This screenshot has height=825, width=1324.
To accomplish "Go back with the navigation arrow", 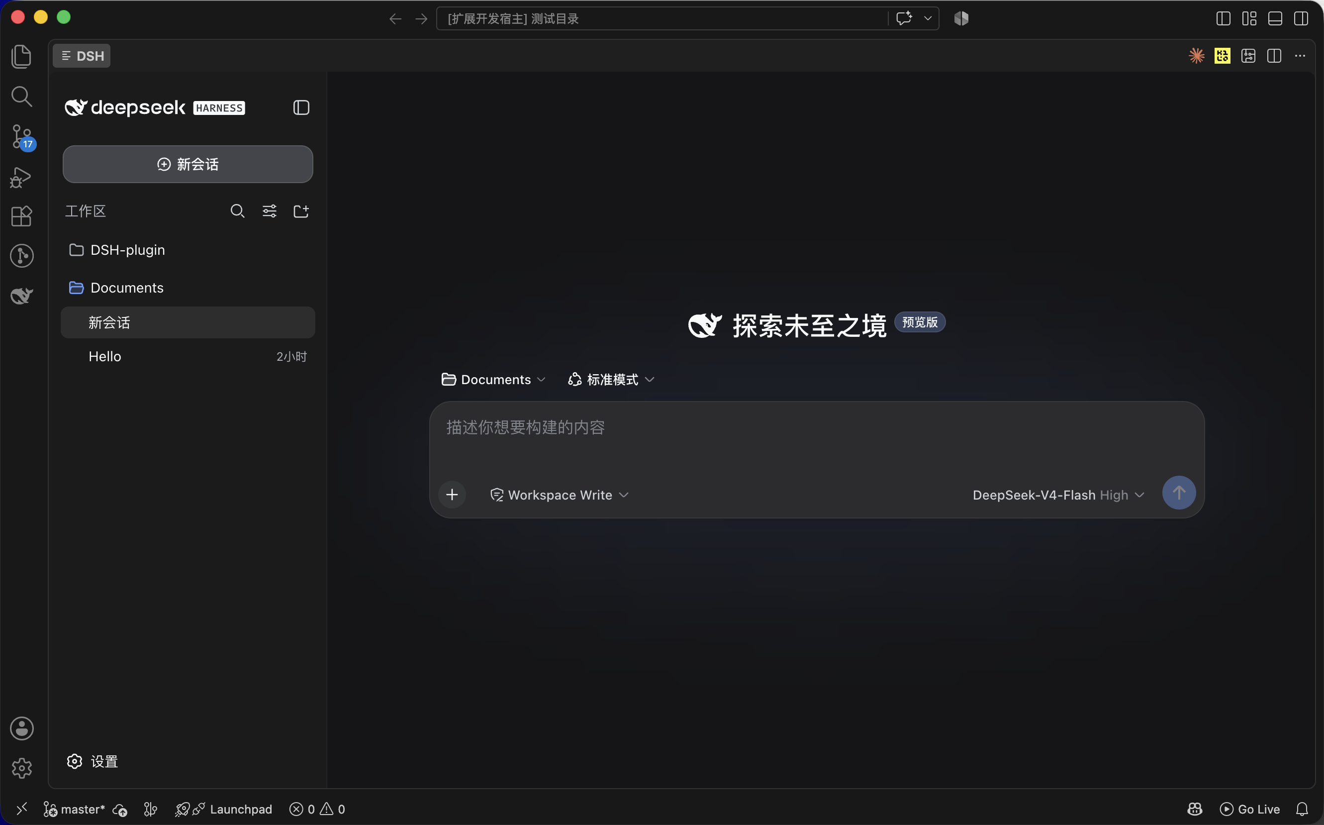I will [x=395, y=19].
